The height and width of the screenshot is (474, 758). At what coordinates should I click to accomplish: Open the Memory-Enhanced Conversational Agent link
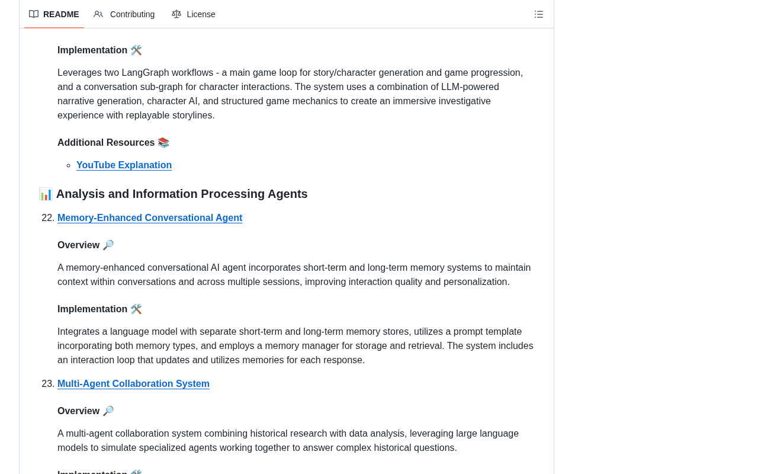150,218
